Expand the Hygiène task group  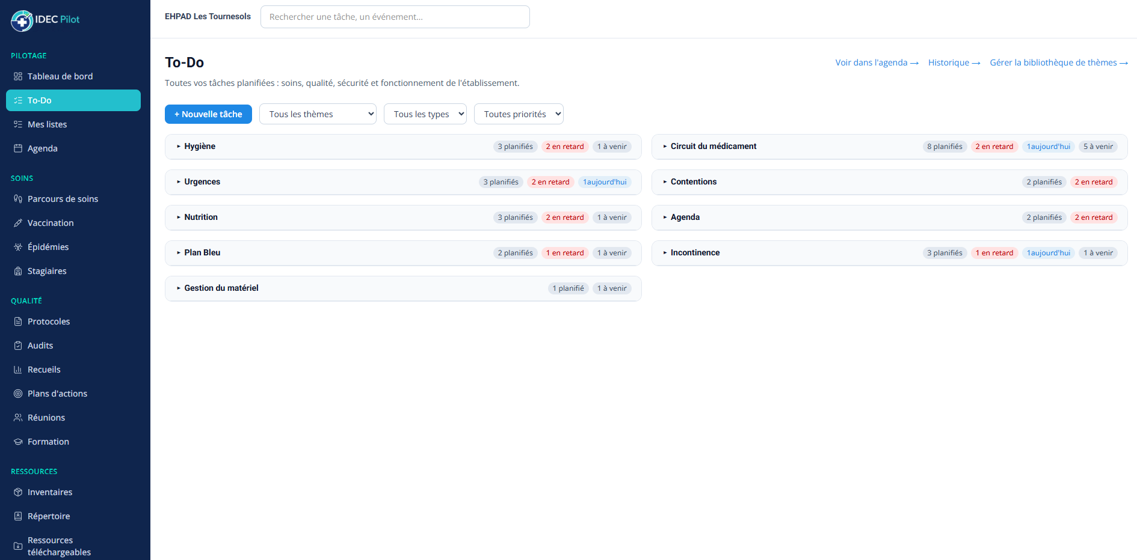tap(403, 147)
